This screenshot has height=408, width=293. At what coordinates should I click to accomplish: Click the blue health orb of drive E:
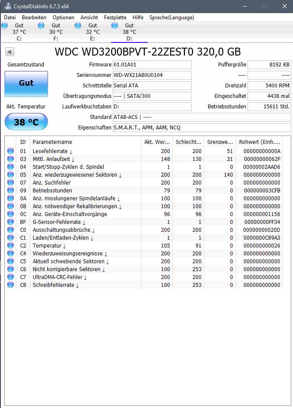tap(78, 25)
